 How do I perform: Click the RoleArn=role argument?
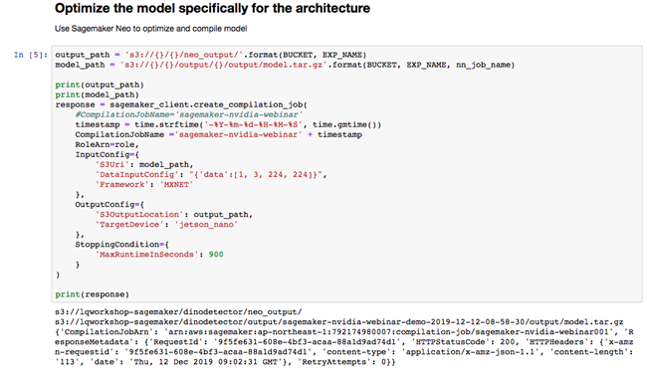pos(107,145)
